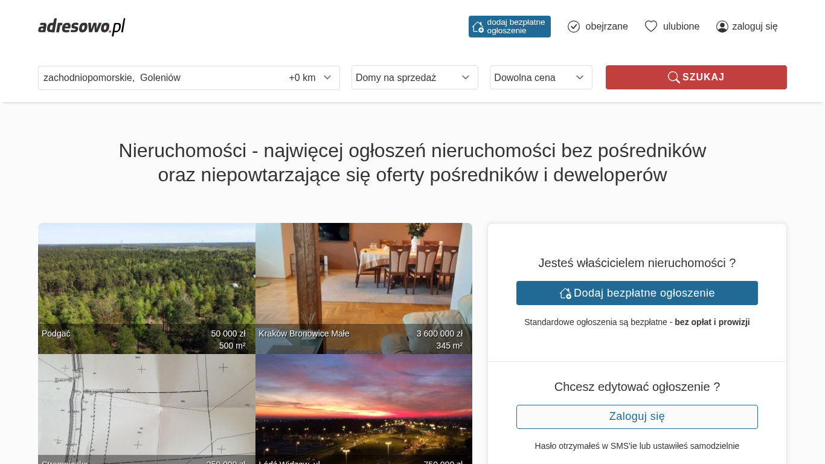Screen dimensions: 825x464
Task: Click the adresowo.pl logo
Action: pyautogui.click(x=82, y=27)
